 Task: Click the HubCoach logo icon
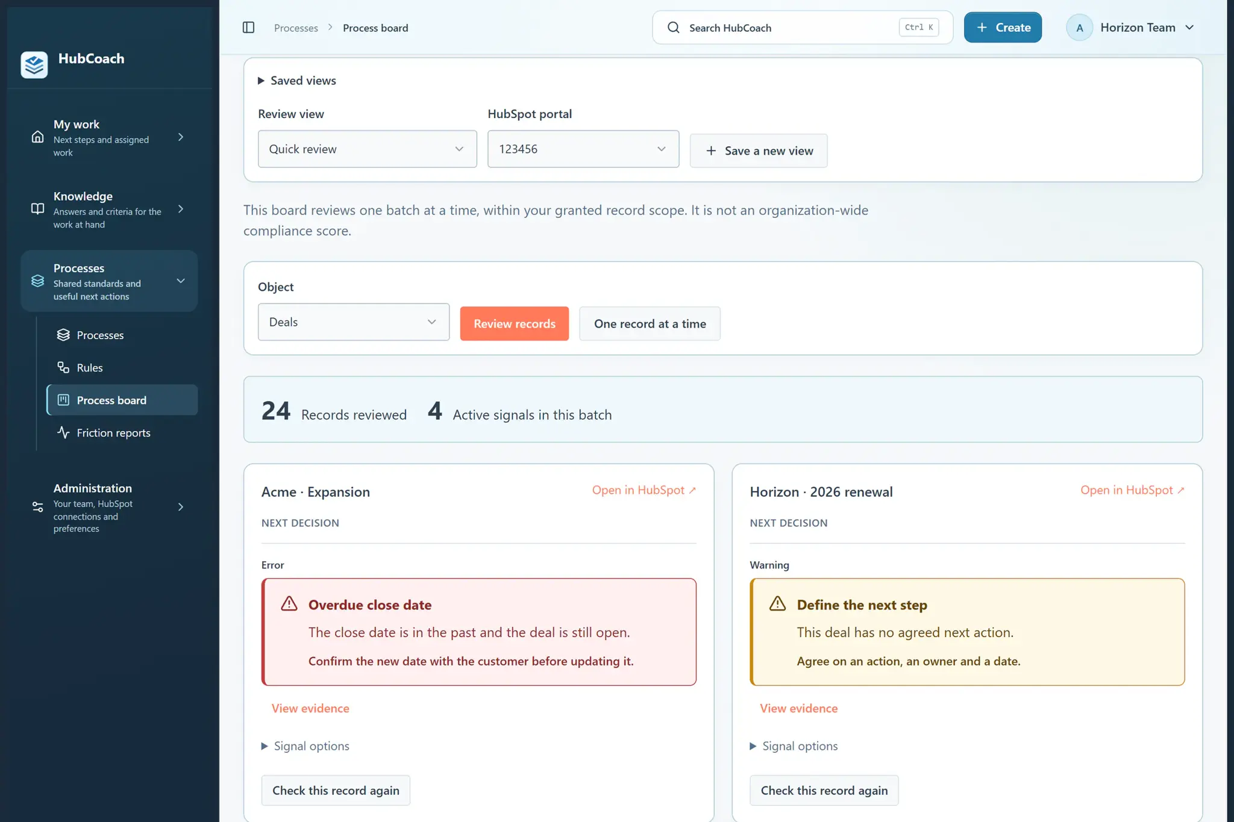tap(34, 64)
